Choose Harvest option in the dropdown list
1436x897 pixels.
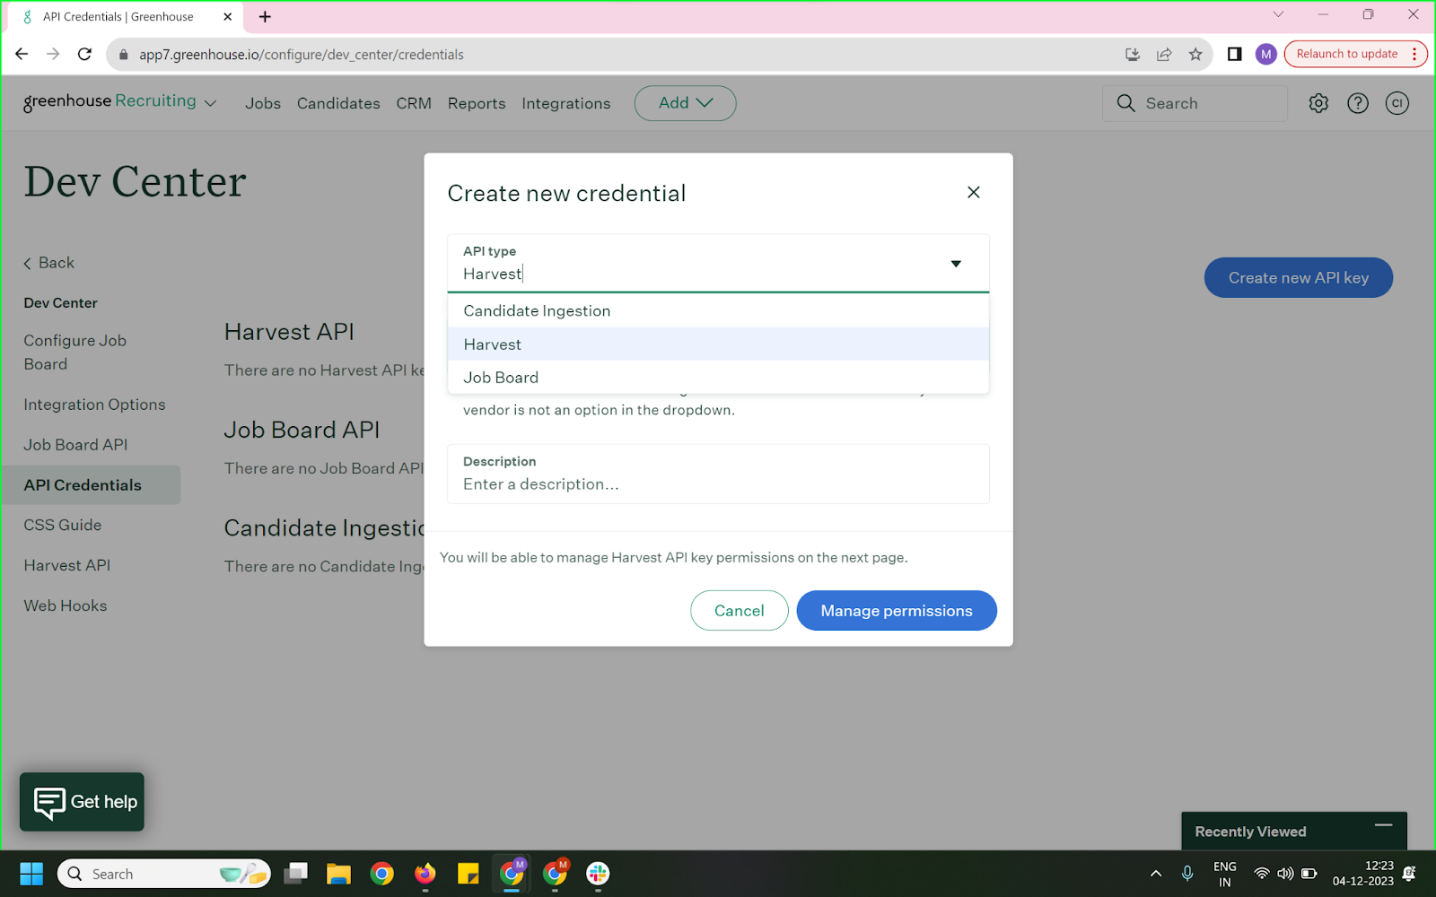click(718, 344)
